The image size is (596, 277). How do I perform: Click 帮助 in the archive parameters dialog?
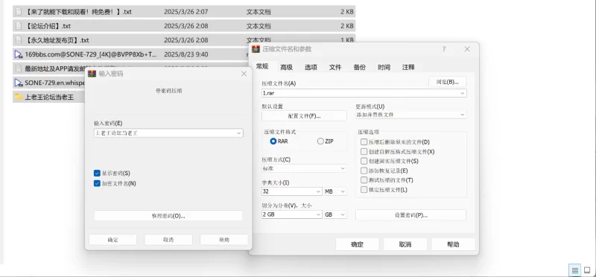[453, 244]
